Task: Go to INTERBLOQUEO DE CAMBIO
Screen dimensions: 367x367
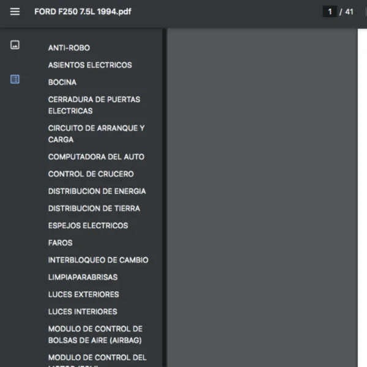Action: (x=98, y=260)
